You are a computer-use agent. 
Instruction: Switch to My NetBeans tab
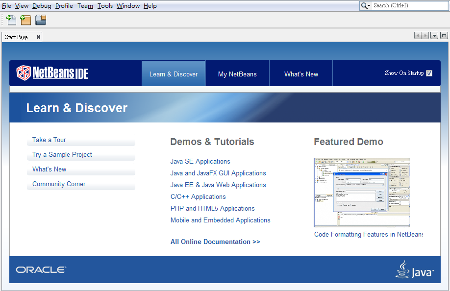click(237, 73)
